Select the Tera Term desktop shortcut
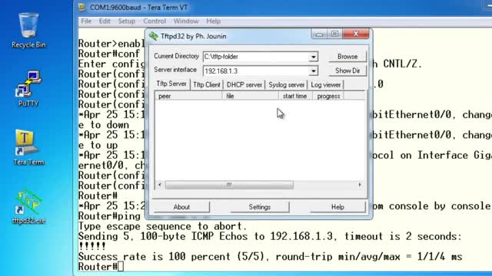The width and height of the screenshot is (492, 276). [28, 147]
